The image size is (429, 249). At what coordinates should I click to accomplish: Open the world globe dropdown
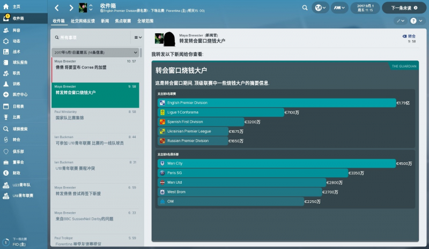(321, 8)
